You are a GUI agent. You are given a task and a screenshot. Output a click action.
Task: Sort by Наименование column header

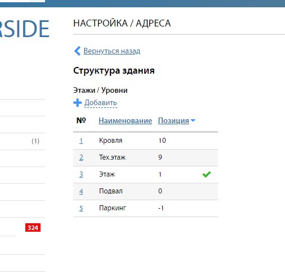[x=125, y=120]
